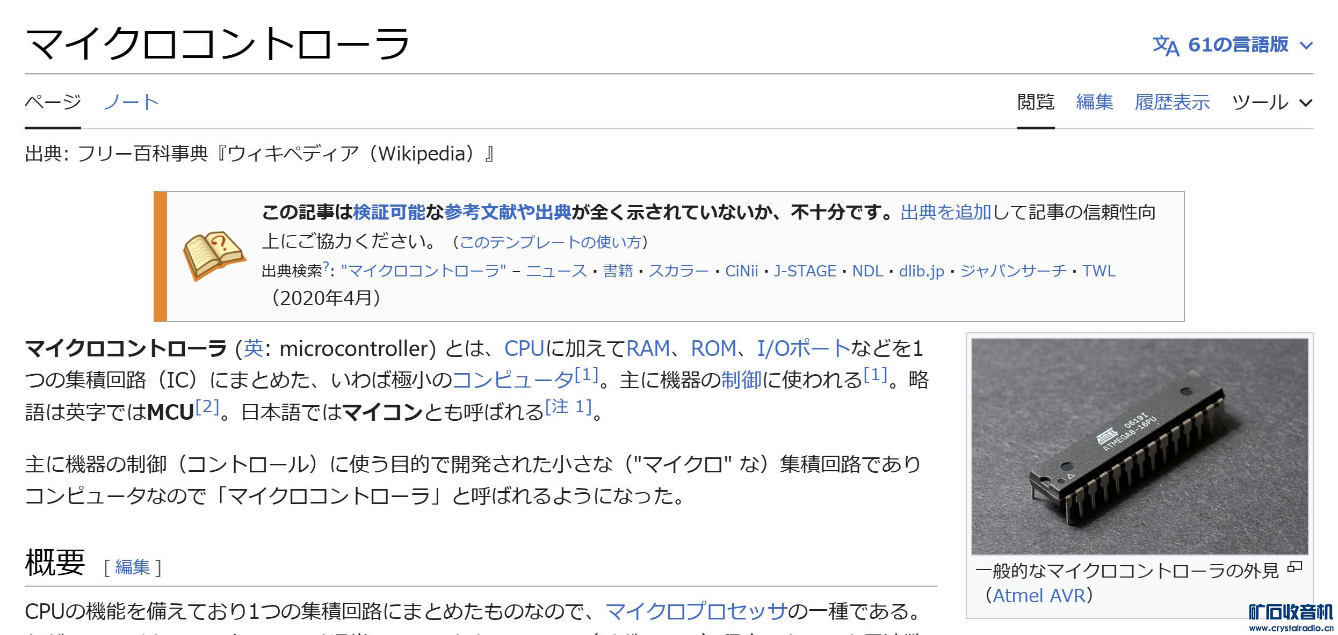This screenshot has height=635, width=1338.
Task: Open the Atmel AVR caption link
Action: pos(1039,596)
